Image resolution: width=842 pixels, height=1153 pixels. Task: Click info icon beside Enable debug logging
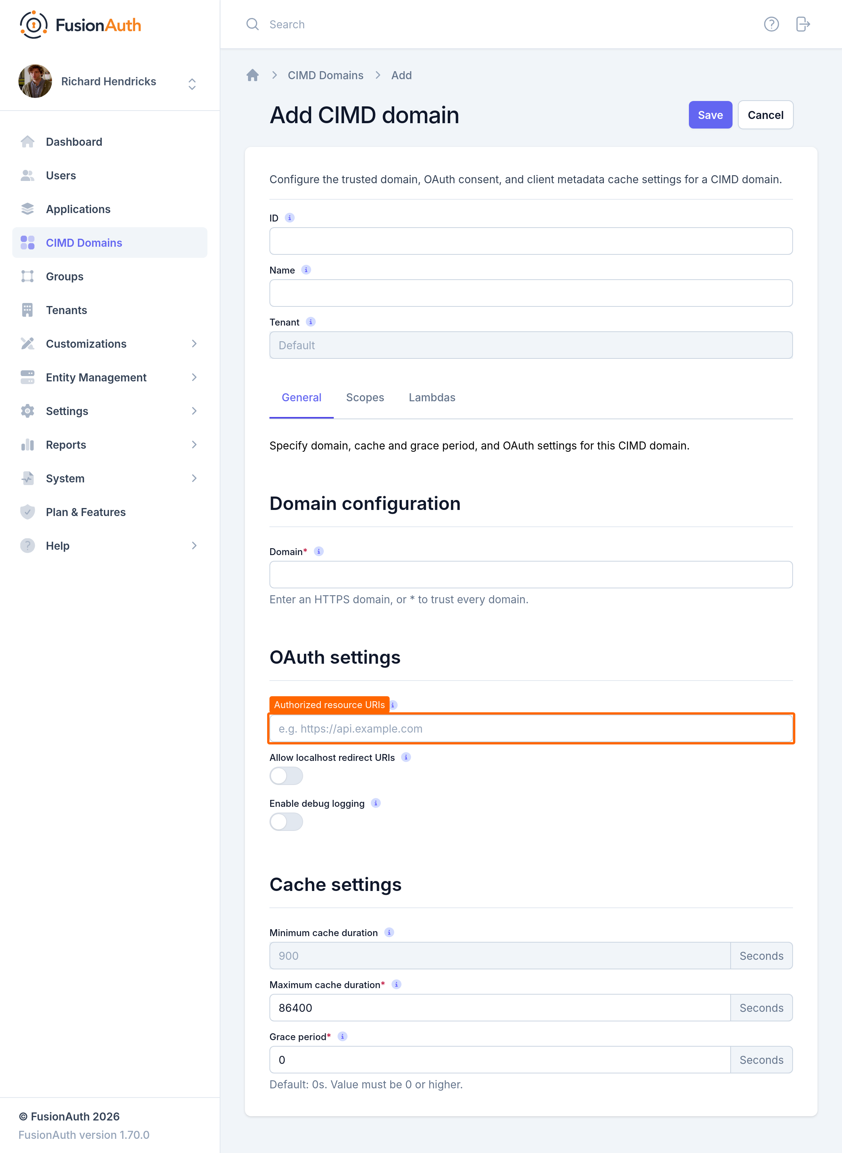pos(375,803)
